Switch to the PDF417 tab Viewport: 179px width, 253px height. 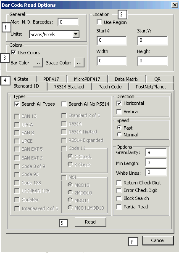pyautogui.click(x=51, y=79)
